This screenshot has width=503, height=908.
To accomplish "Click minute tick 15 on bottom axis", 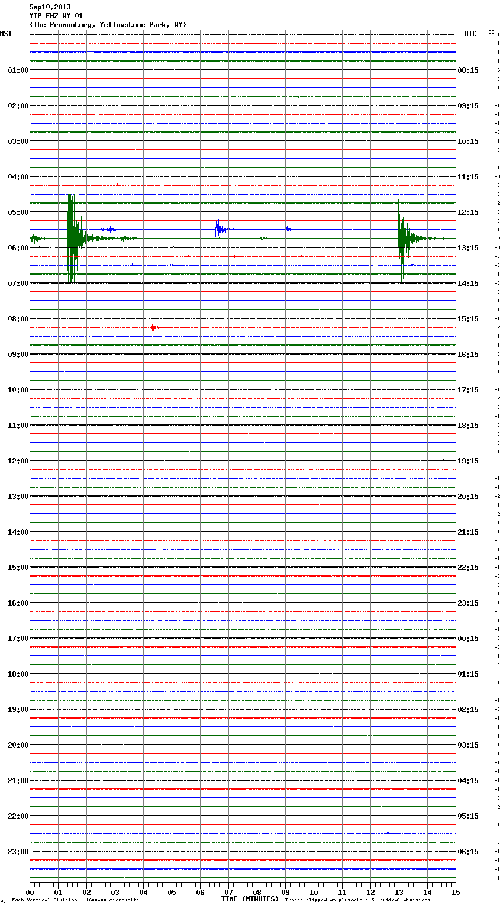I will (456, 892).
